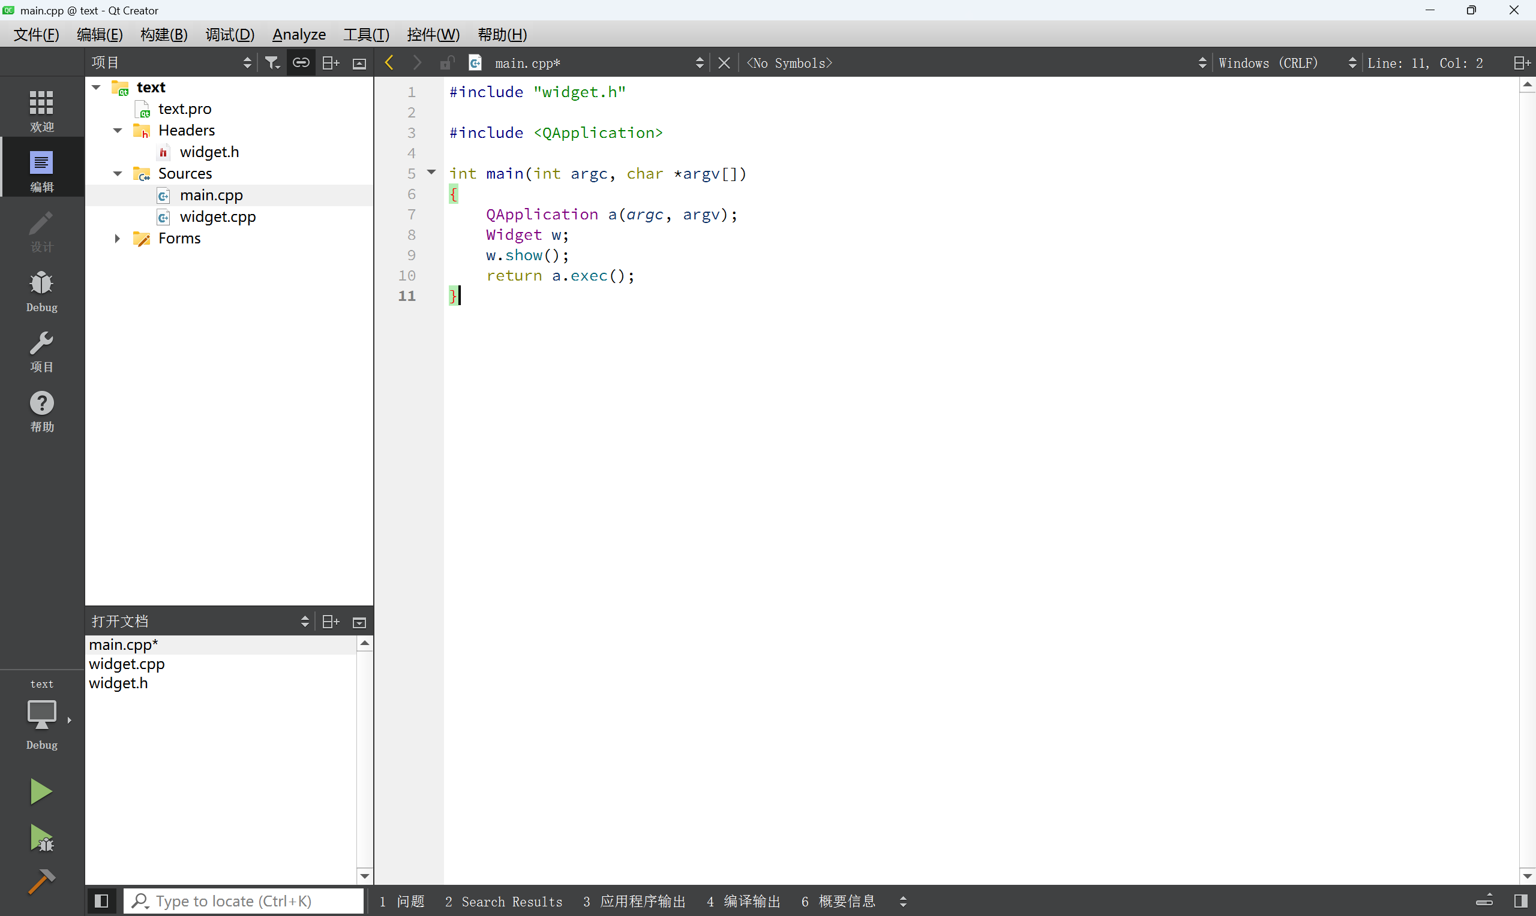The width and height of the screenshot is (1536, 916).
Task: Open the kit selector monitor icon
Action: point(41,716)
